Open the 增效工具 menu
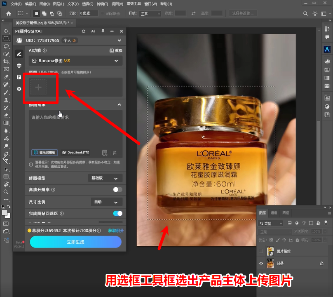 coord(134,4)
